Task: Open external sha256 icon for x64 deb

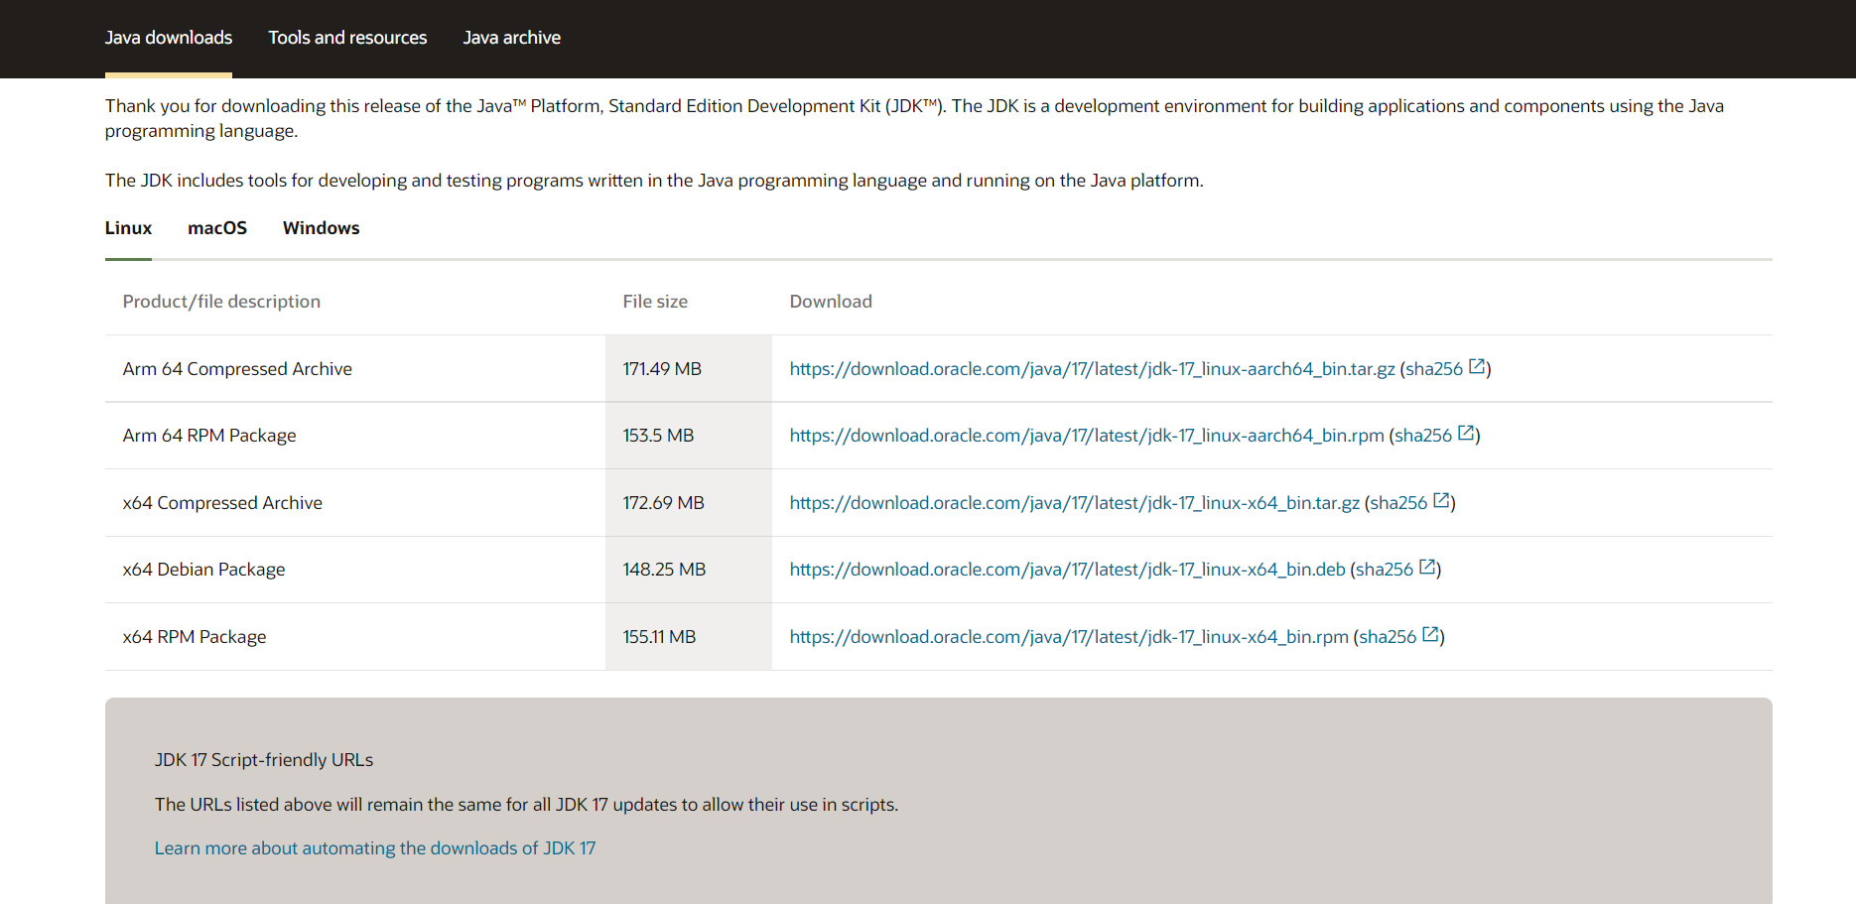Action: click(1427, 568)
